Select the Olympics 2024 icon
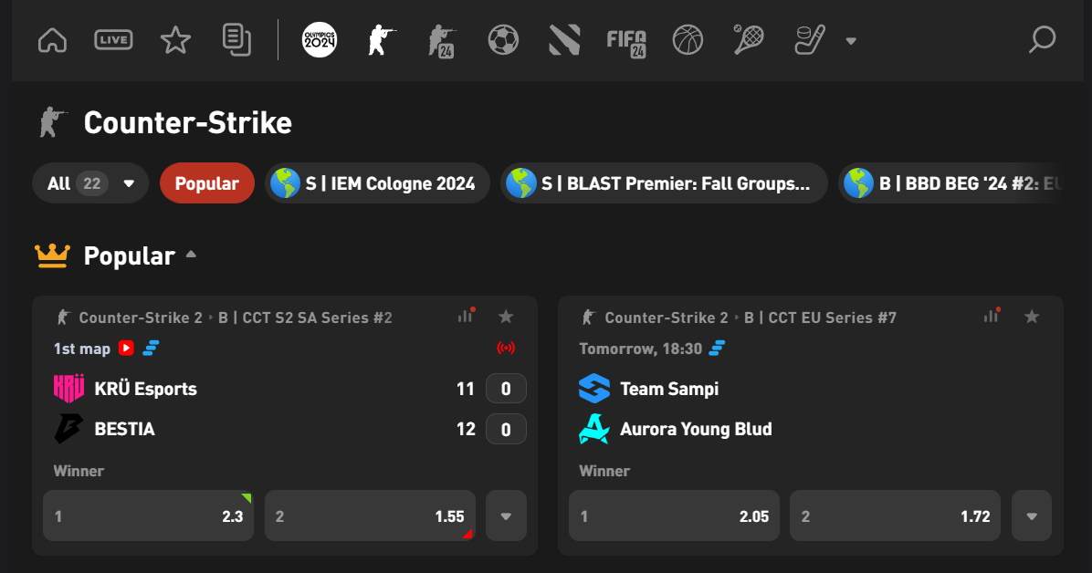The height and width of the screenshot is (573, 1092). pyautogui.click(x=320, y=40)
